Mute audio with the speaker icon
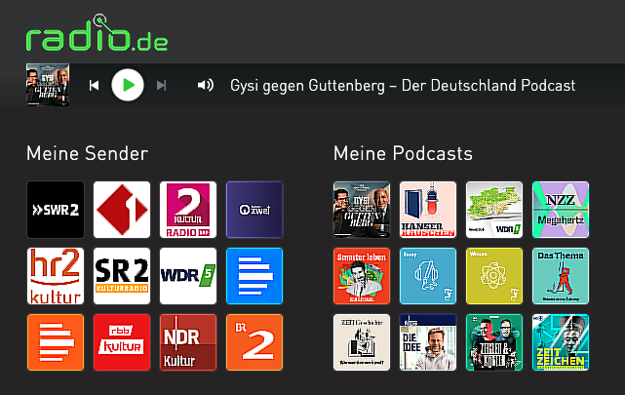Screen dimensions: 625x395 tap(206, 85)
